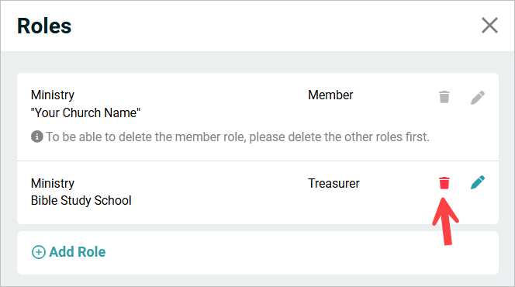Click empty space in the Add Role card

coord(296,253)
